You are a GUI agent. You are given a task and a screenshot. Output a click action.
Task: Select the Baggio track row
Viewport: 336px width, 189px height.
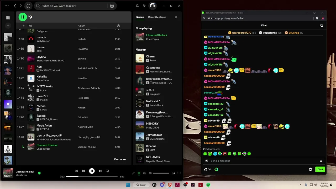(x=73, y=117)
